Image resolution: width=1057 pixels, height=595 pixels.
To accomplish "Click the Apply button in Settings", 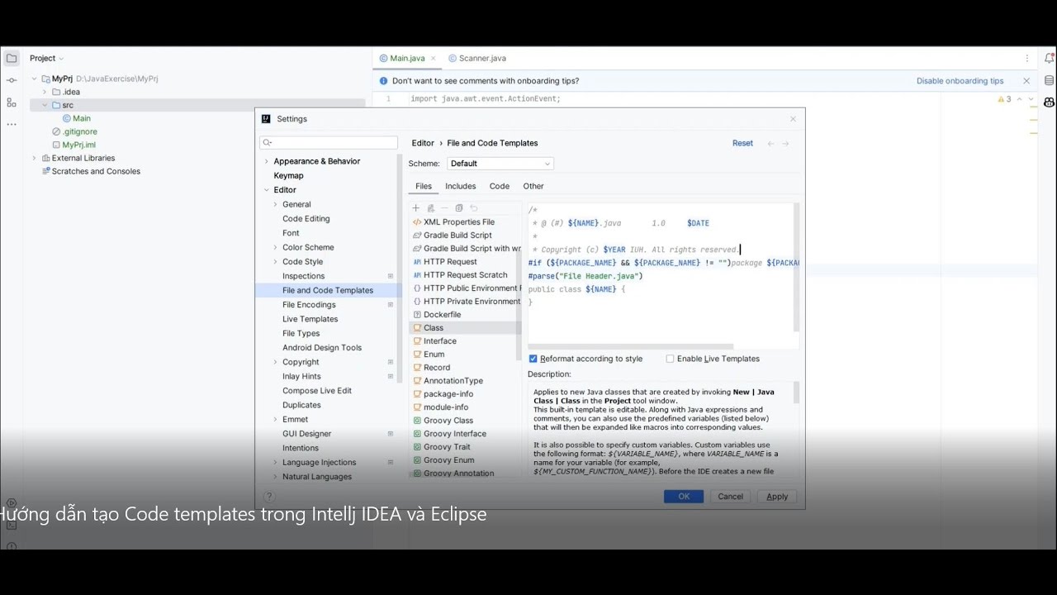I will click(777, 497).
